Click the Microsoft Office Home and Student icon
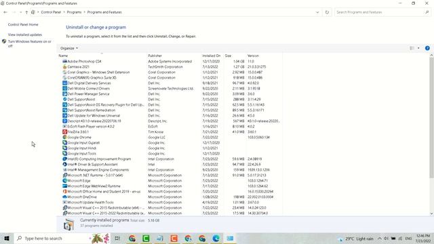This screenshot has height=244, width=434. pyautogui.click(x=65, y=191)
